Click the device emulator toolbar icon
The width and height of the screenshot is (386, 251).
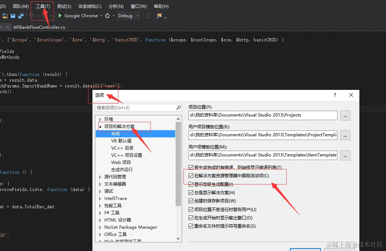click(148, 16)
